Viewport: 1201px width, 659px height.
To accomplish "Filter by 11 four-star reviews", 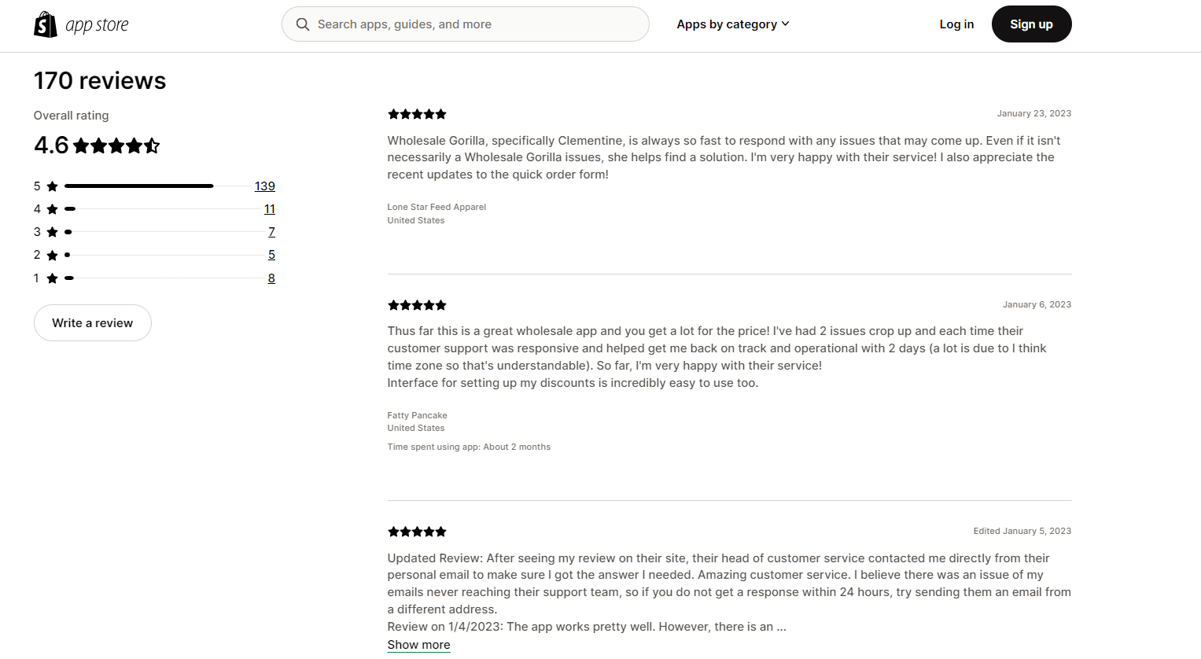I will 270,209.
